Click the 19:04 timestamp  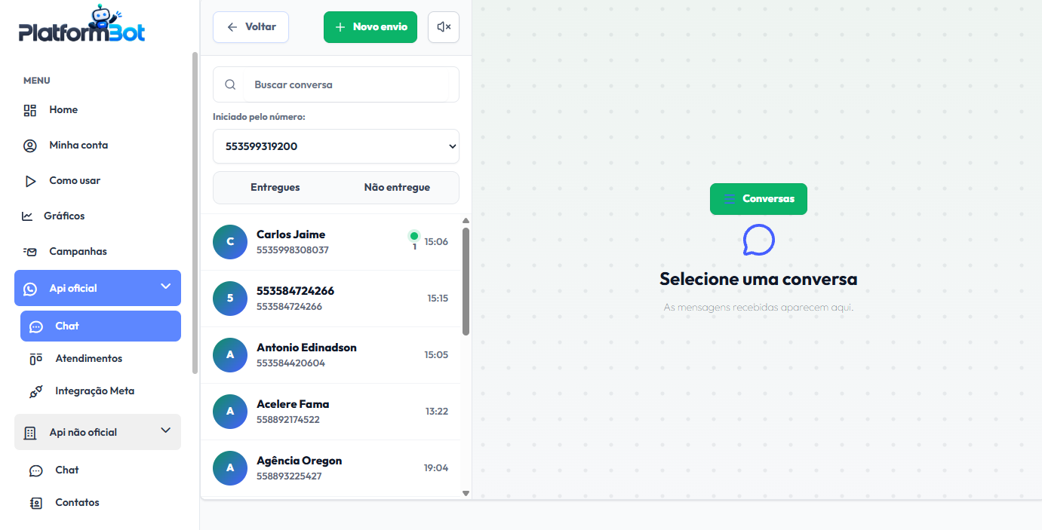coord(436,468)
